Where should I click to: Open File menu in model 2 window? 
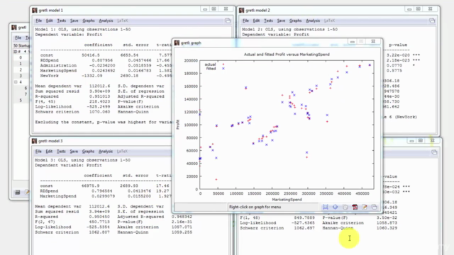click(x=245, y=21)
